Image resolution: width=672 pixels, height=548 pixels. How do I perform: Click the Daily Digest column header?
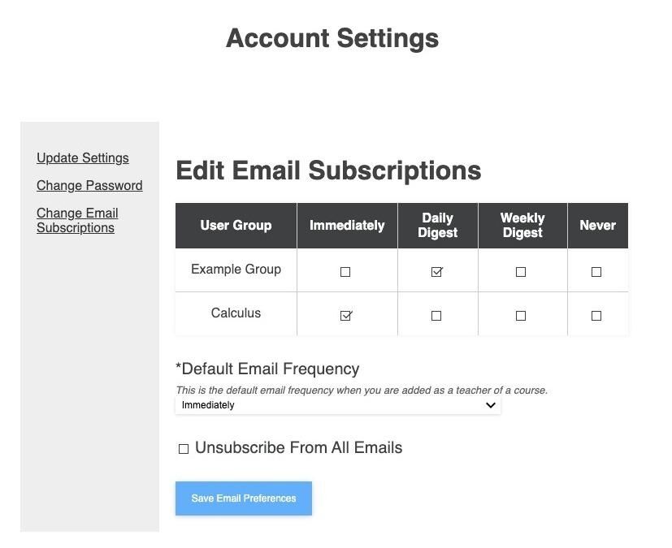tap(437, 226)
